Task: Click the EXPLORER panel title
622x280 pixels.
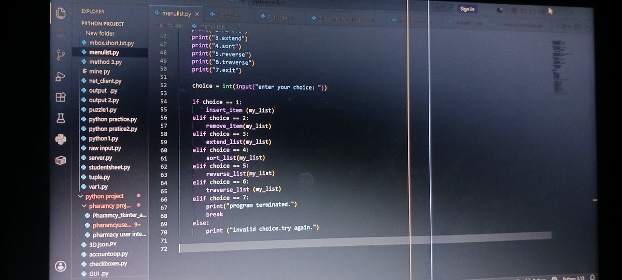Action: [x=93, y=11]
